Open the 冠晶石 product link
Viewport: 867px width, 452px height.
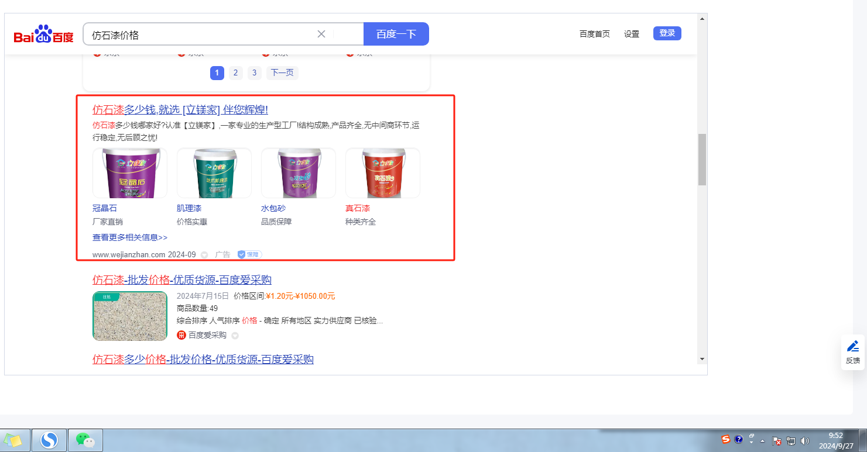click(x=105, y=208)
